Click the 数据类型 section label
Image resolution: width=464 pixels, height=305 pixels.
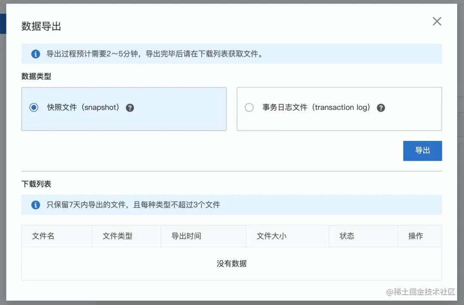(x=36, y=76)
